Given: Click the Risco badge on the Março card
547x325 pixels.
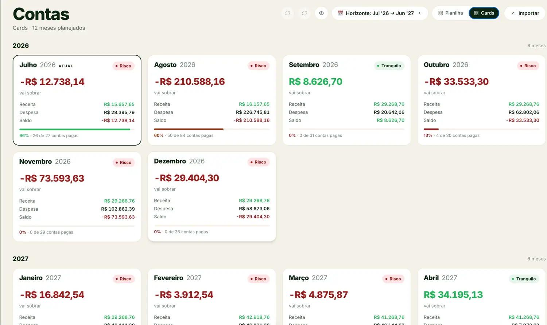Looking at the screenshot, I should point(393,279).
